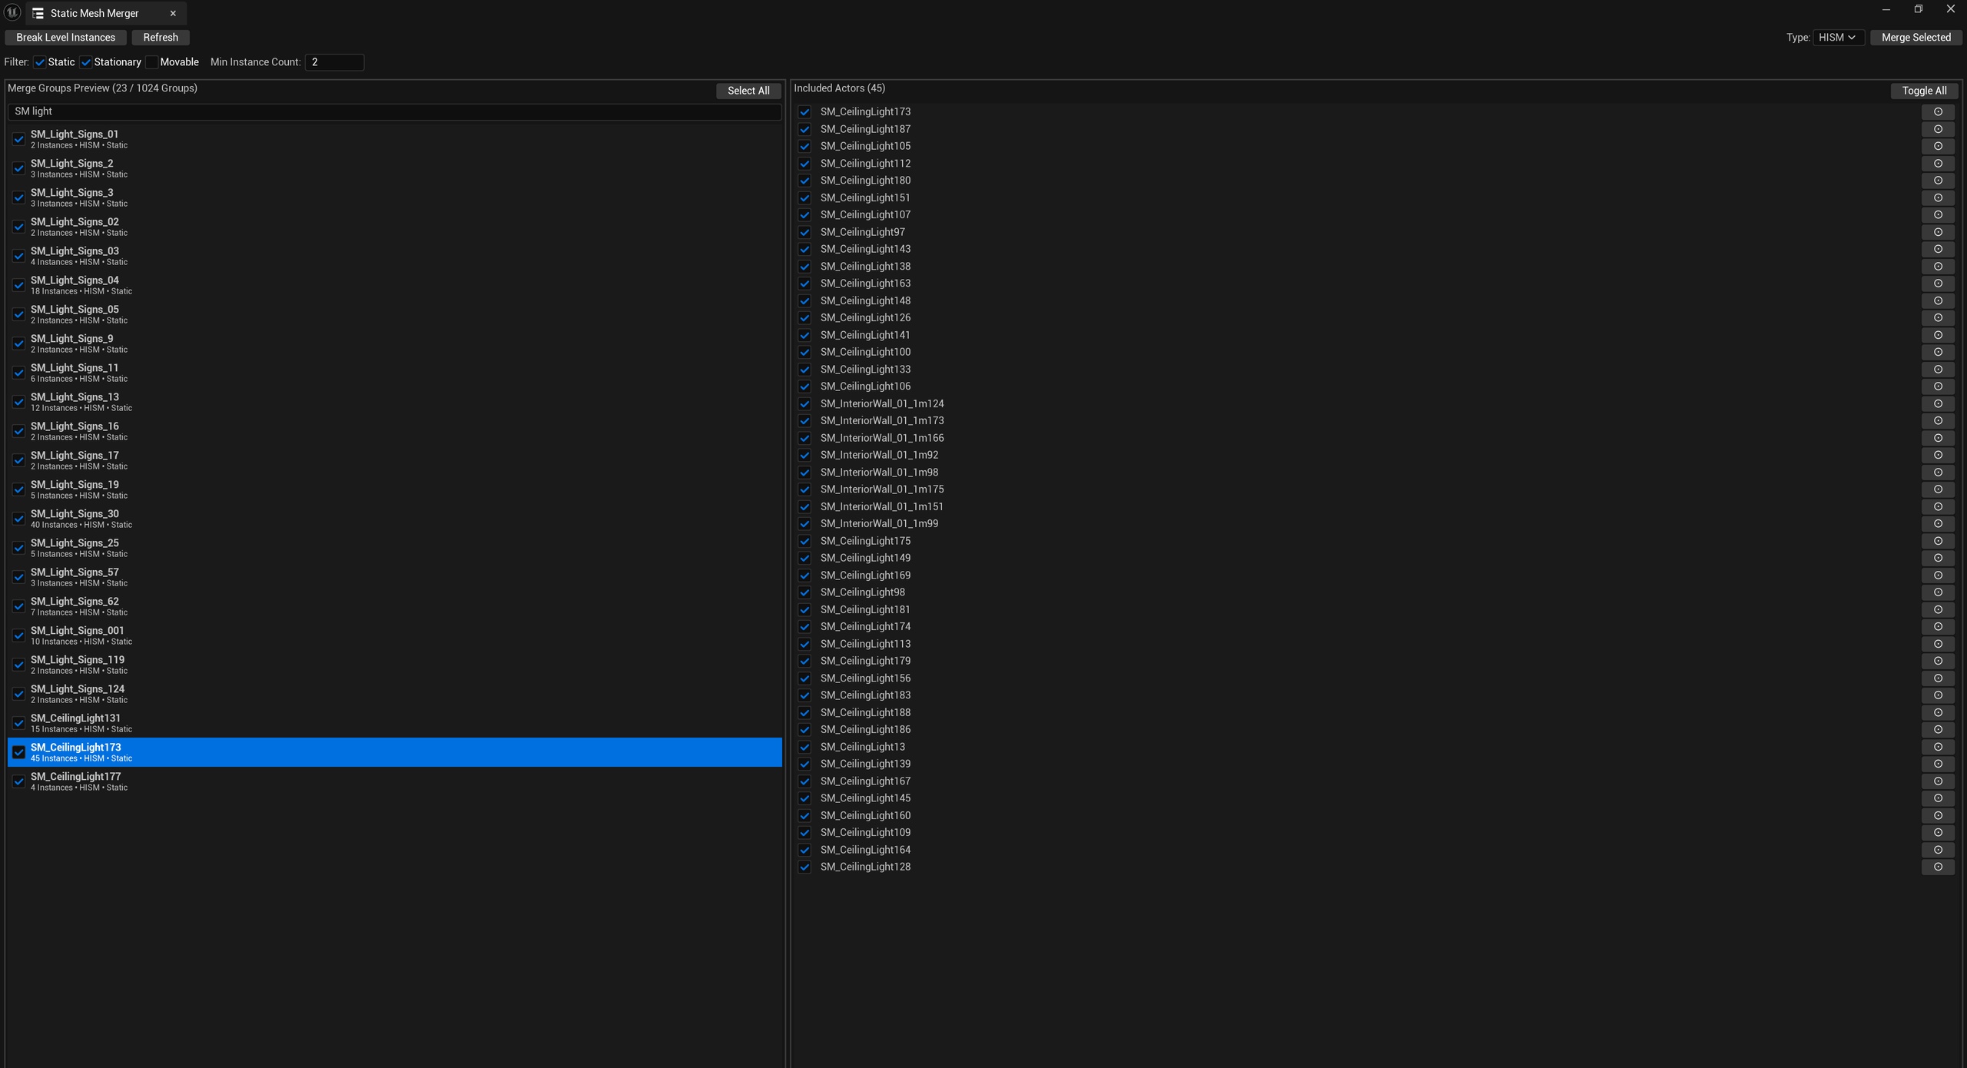
Task: Click the target icon for SM_CeilingLight128
Action: (x=1938, y=867)
